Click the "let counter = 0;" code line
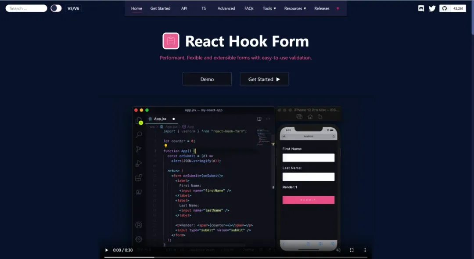The image size is (474, 259). click(179, 141)
